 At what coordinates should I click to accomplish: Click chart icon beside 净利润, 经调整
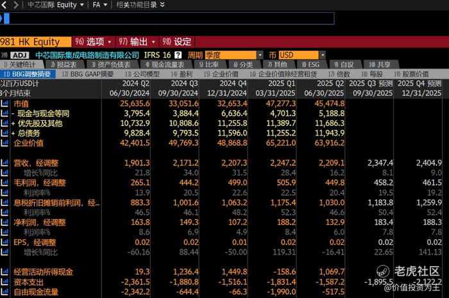5,223
